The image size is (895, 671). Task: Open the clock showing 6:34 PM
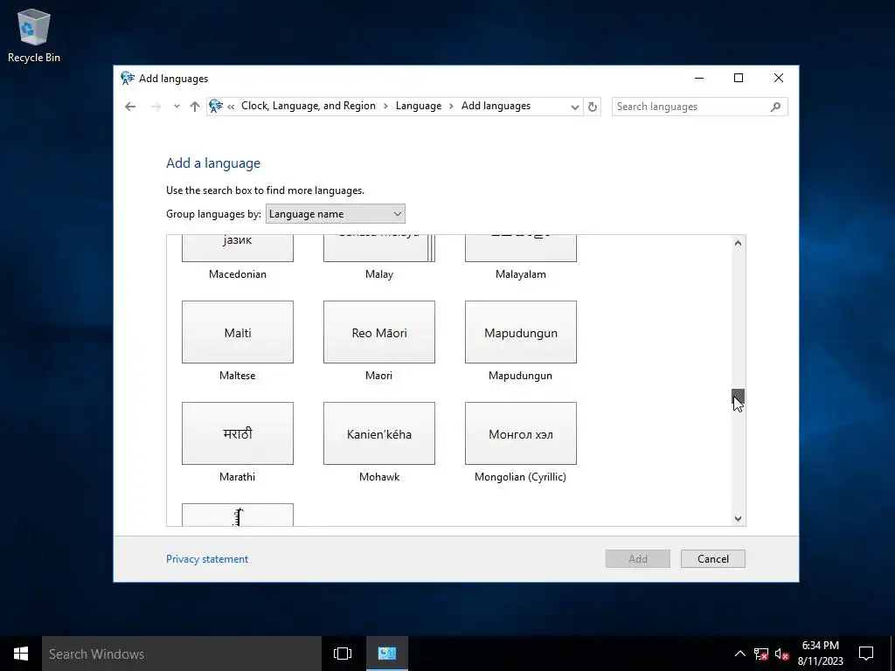click(x=820, y=654)
